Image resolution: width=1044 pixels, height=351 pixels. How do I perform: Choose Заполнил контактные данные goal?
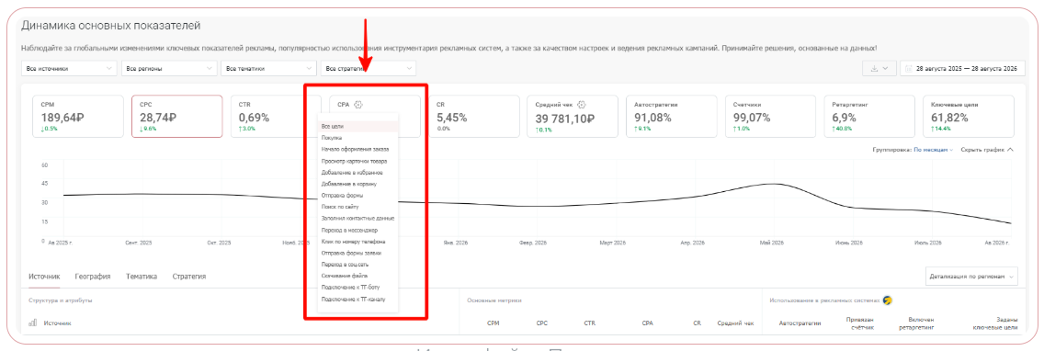(x=358, y=219)
